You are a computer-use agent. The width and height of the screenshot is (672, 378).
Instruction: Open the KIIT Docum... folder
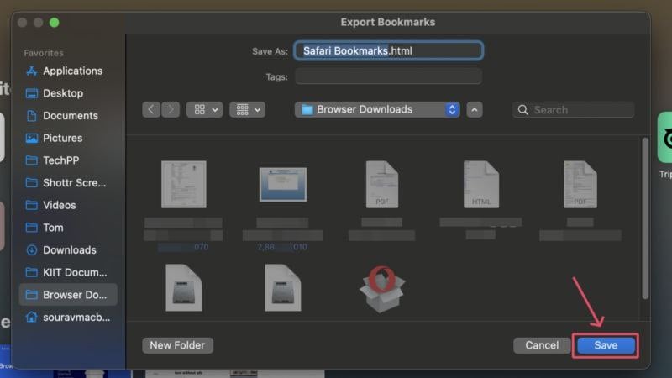tap(68, 272)
